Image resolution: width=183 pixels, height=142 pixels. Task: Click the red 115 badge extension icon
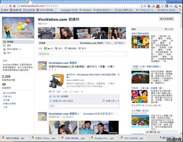coord(158,6)
